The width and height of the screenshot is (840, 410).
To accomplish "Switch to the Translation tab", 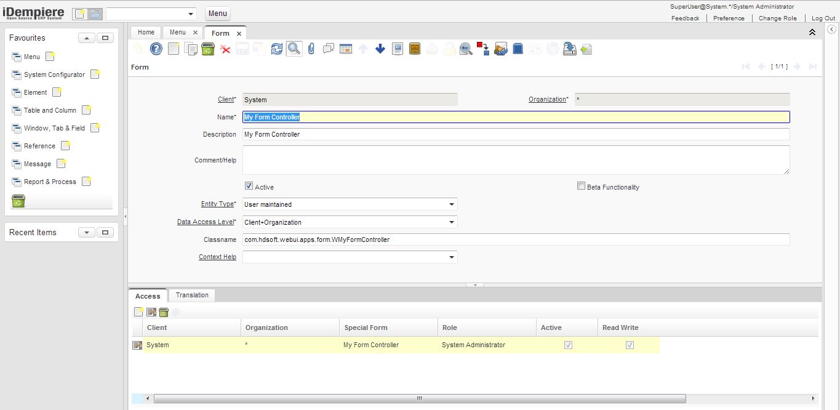I will 192,295.
